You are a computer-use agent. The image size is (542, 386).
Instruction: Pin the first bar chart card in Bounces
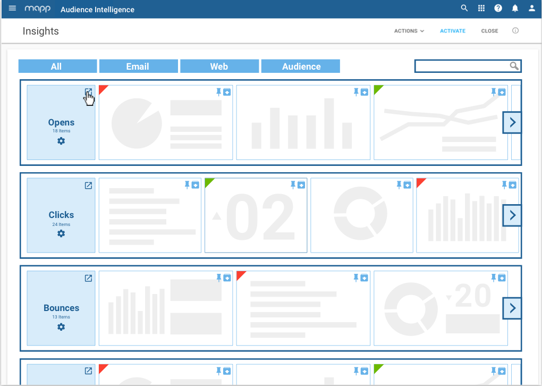pos(218,278)
